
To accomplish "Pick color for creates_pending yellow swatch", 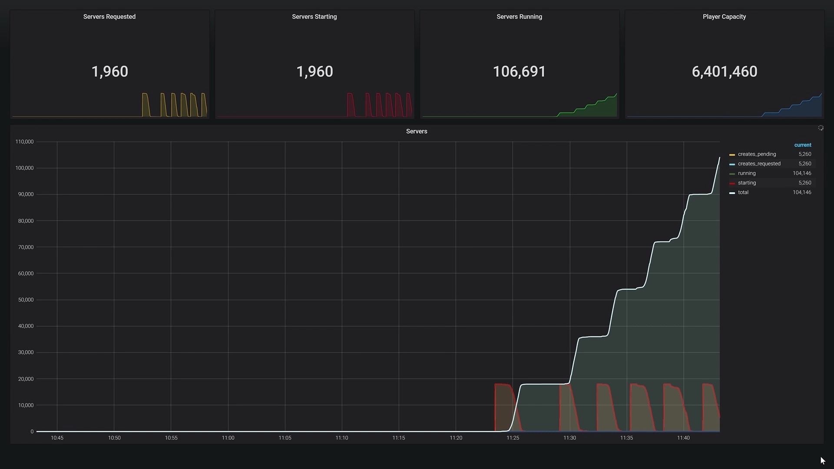I will (x=732, y=155).
